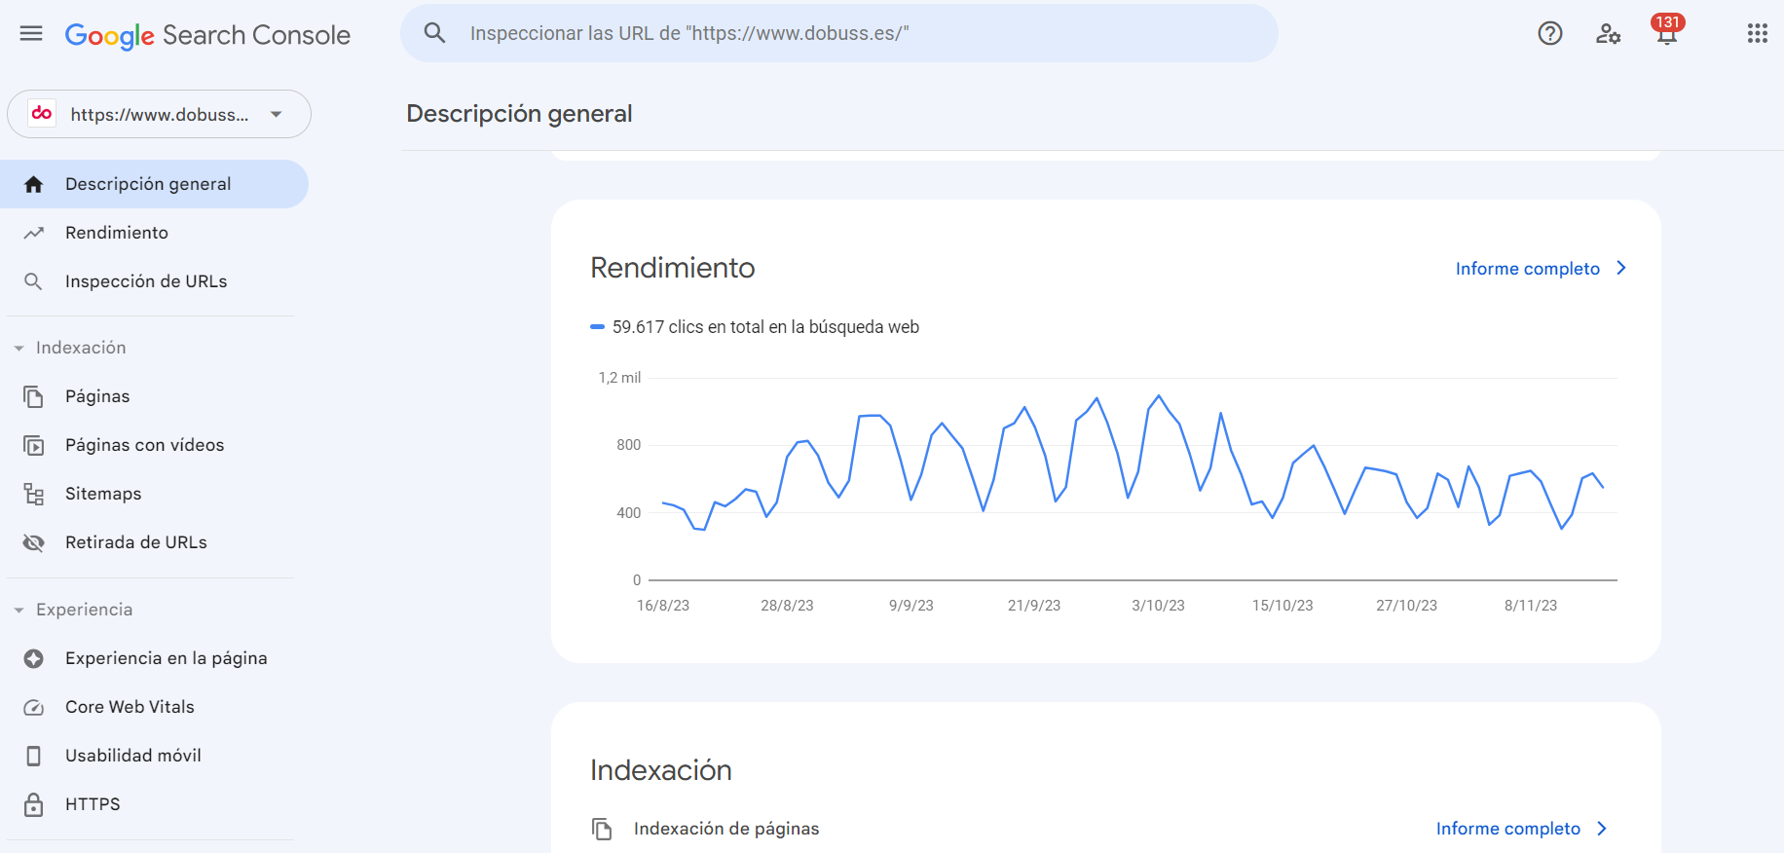Viewport: 1784px width, 853px height.
Task: Open Inspección de URLs in sidebar
Action: 154,281
